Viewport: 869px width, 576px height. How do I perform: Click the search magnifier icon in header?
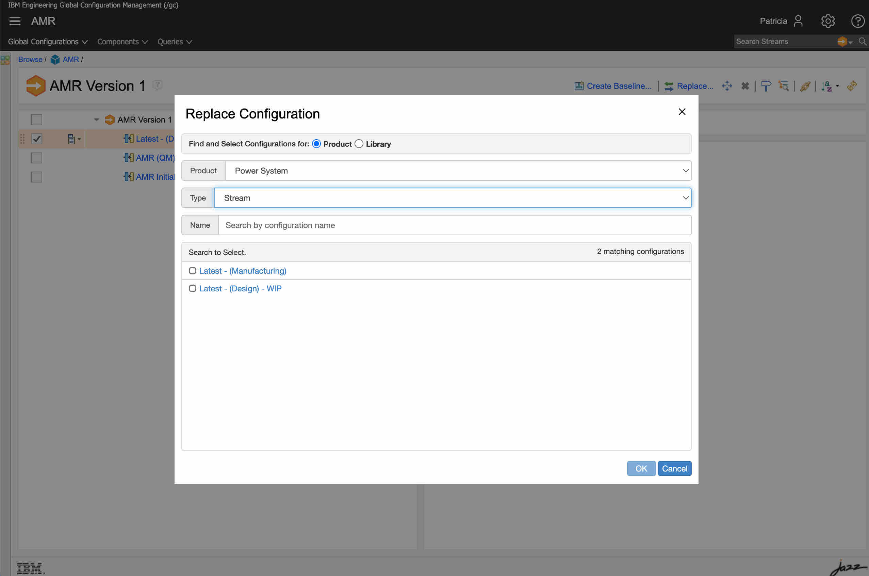click(x=863, y=42)
